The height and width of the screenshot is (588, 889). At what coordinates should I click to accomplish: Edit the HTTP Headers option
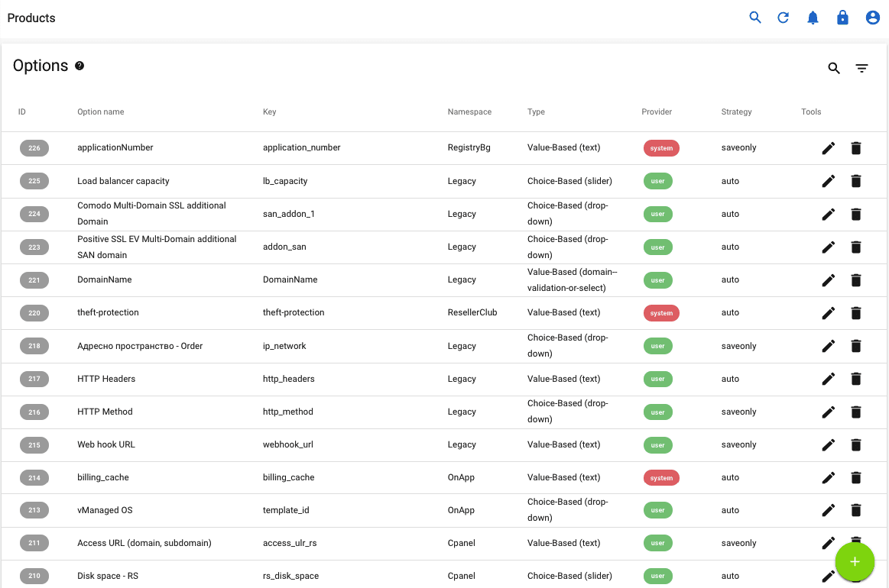pos(829,379)
